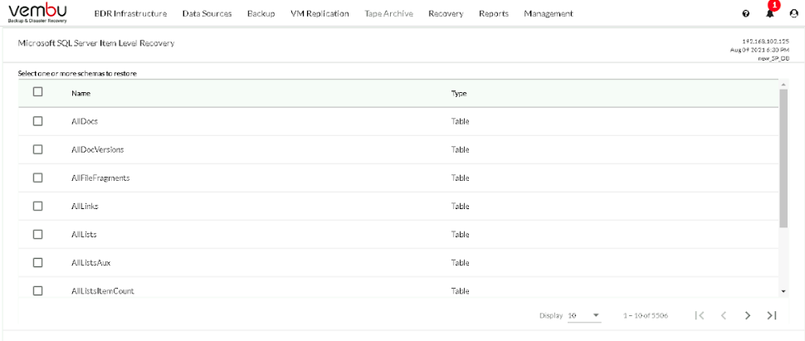Click the '1 – 10 of 5506' page count
Viewport: 805px width, 341px height.
coord(646,315)
